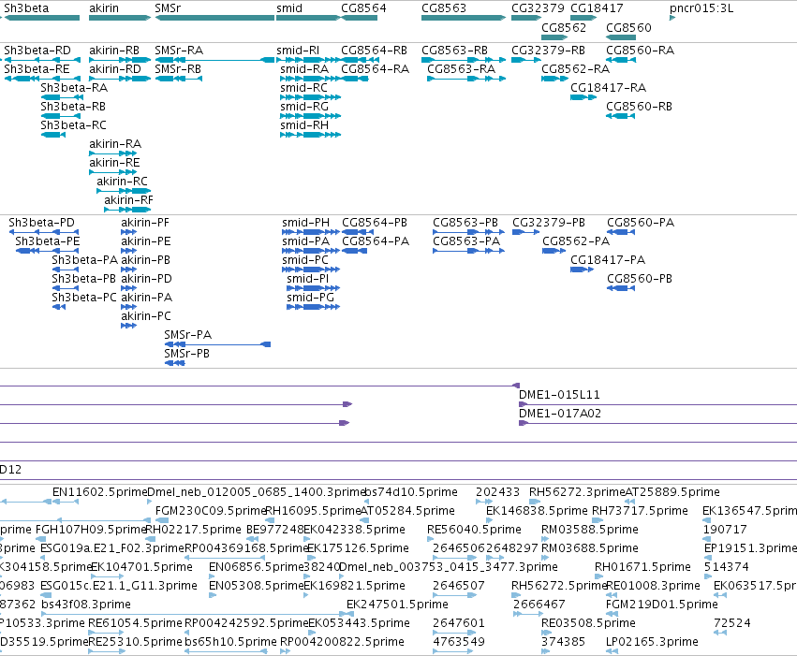Click the SMSr gene name
This screenshot has width=797, height=656.
(x=168, y=8)
